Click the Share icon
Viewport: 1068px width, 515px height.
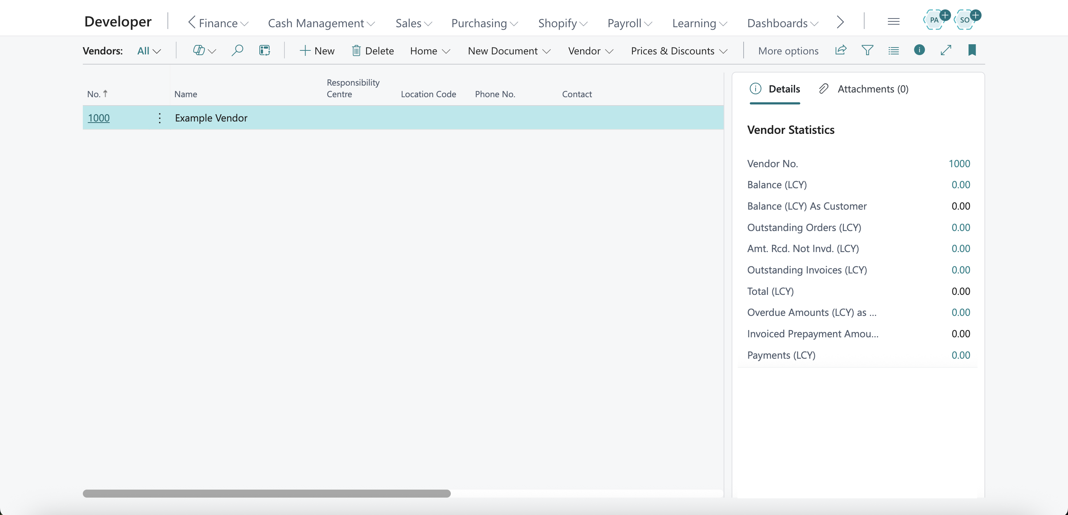pos(840,50)
